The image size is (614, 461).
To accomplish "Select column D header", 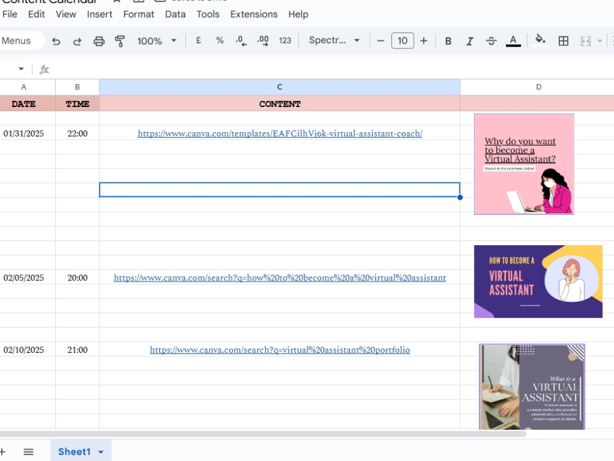I will pos(538,87).
